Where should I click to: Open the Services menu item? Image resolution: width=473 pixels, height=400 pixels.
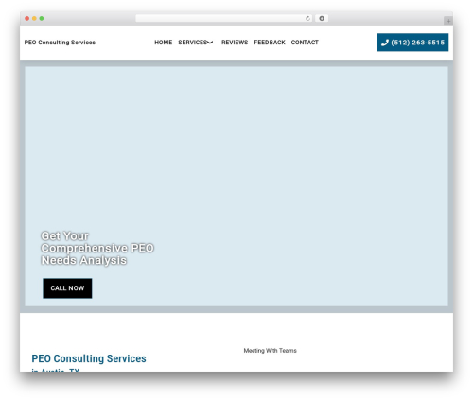(192, 43)
